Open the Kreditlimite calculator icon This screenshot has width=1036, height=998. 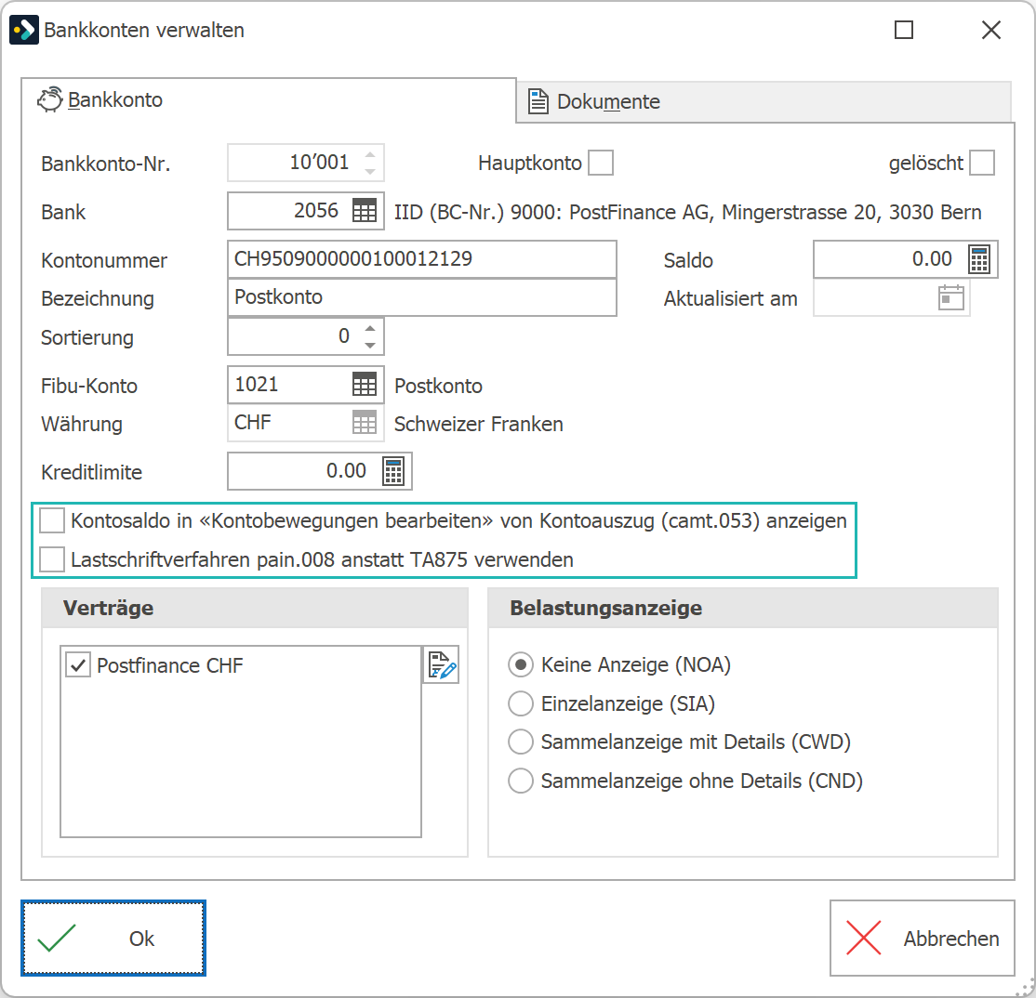coord(393,471)
